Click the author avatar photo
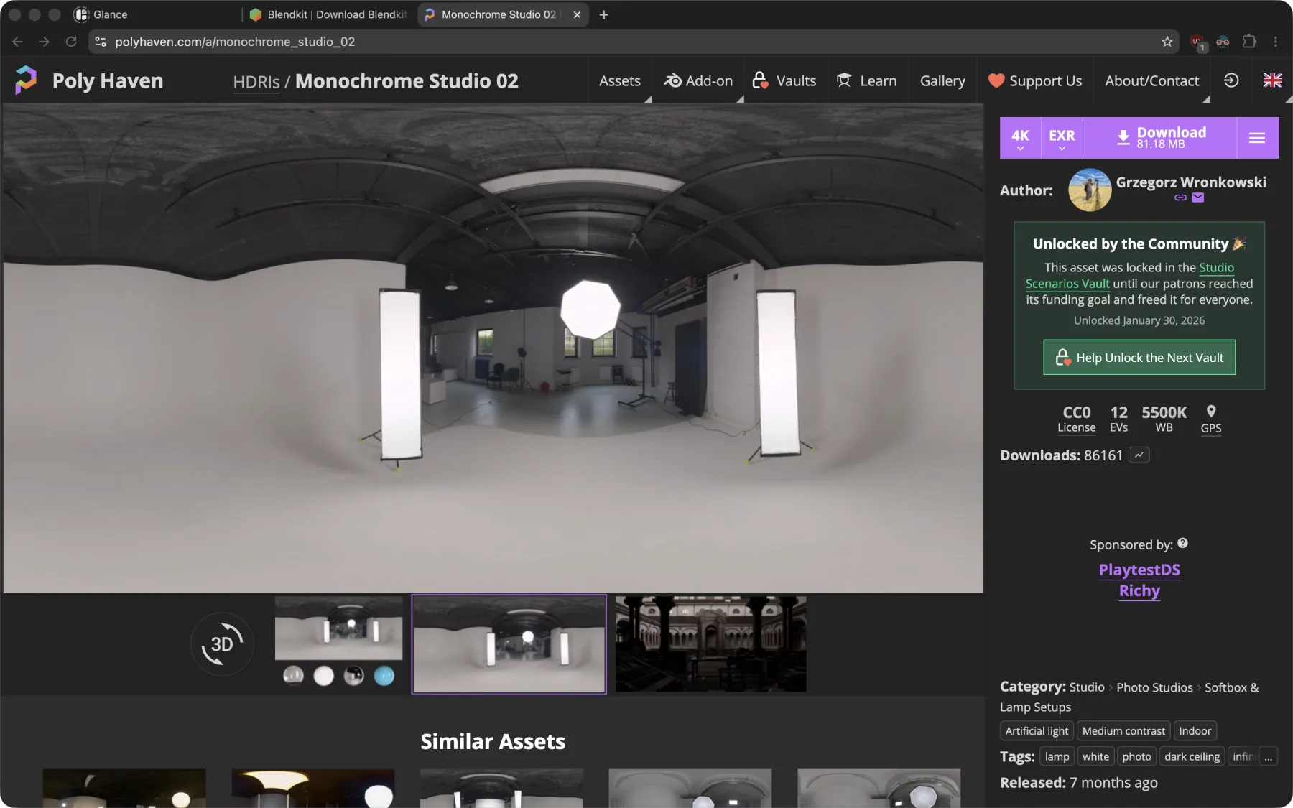The height and width of the screenshot is (808, 1293). point(1090,190)
